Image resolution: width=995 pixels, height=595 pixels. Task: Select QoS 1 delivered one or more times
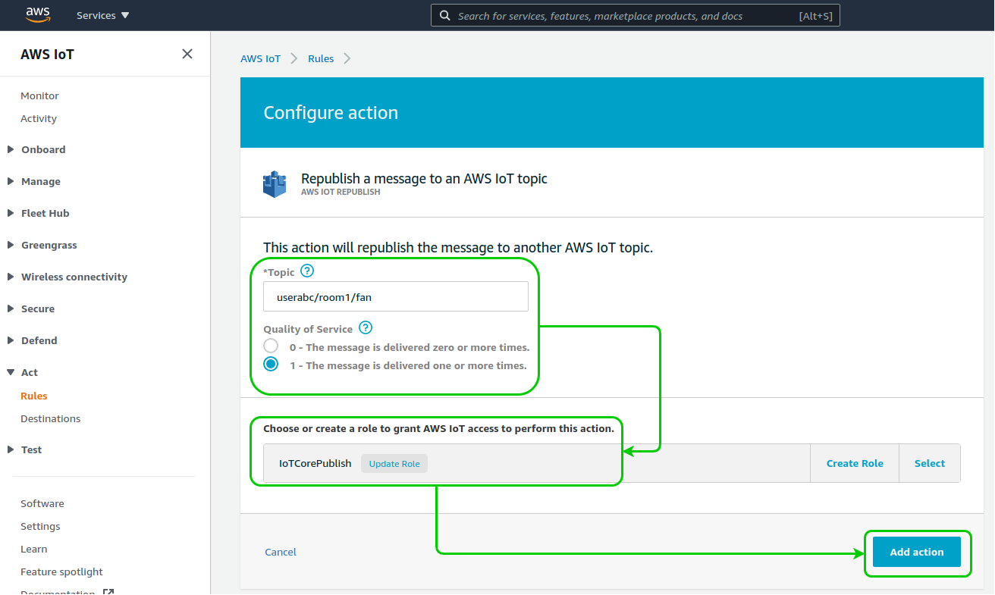(271, 365)
